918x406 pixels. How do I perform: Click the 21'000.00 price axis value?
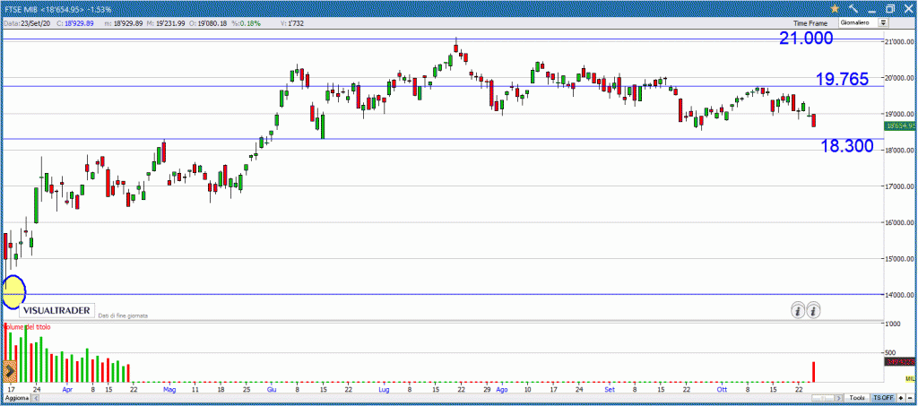click(900, 41)
